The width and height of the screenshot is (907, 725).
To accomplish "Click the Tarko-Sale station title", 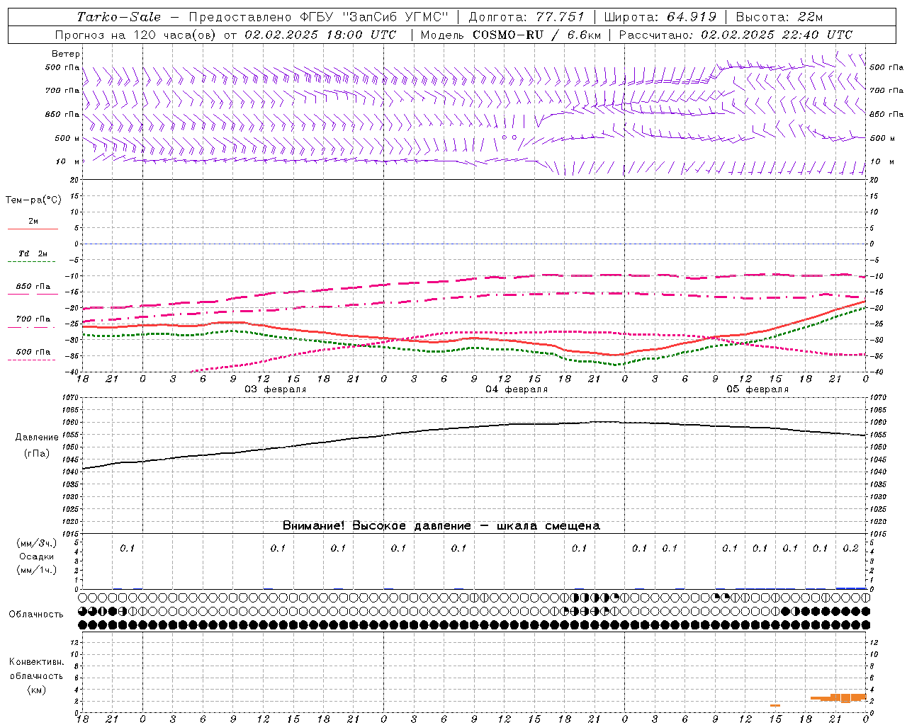I will tap(119, 17).
